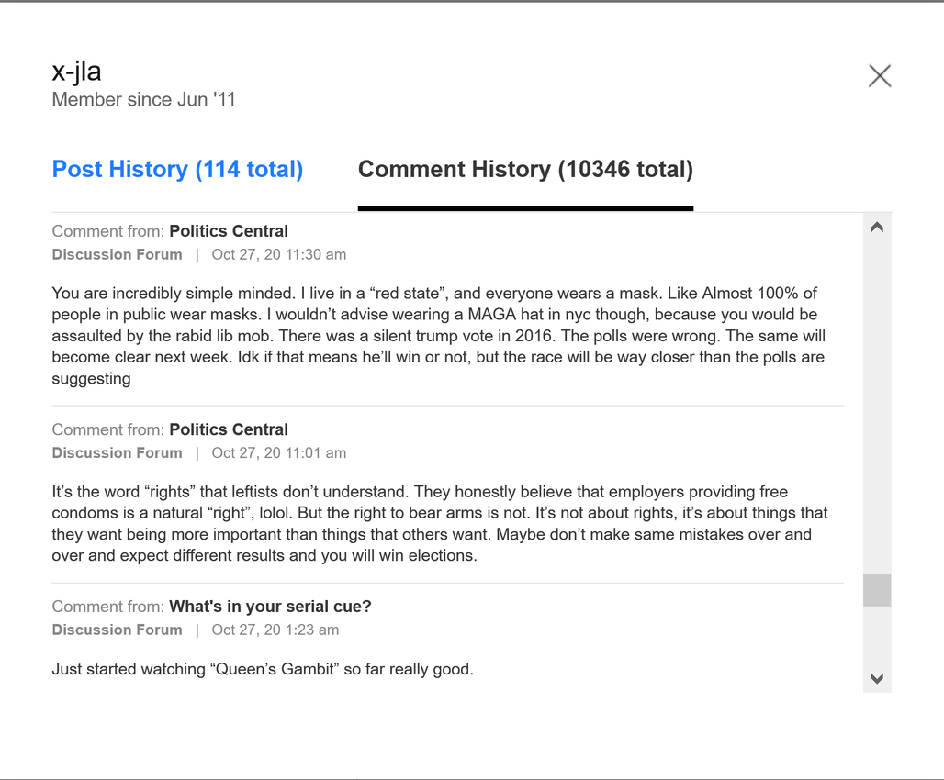Viewport: 944px width, 780px height.
Task: Click the x-jla username heading
Action: tap(76, 72)
